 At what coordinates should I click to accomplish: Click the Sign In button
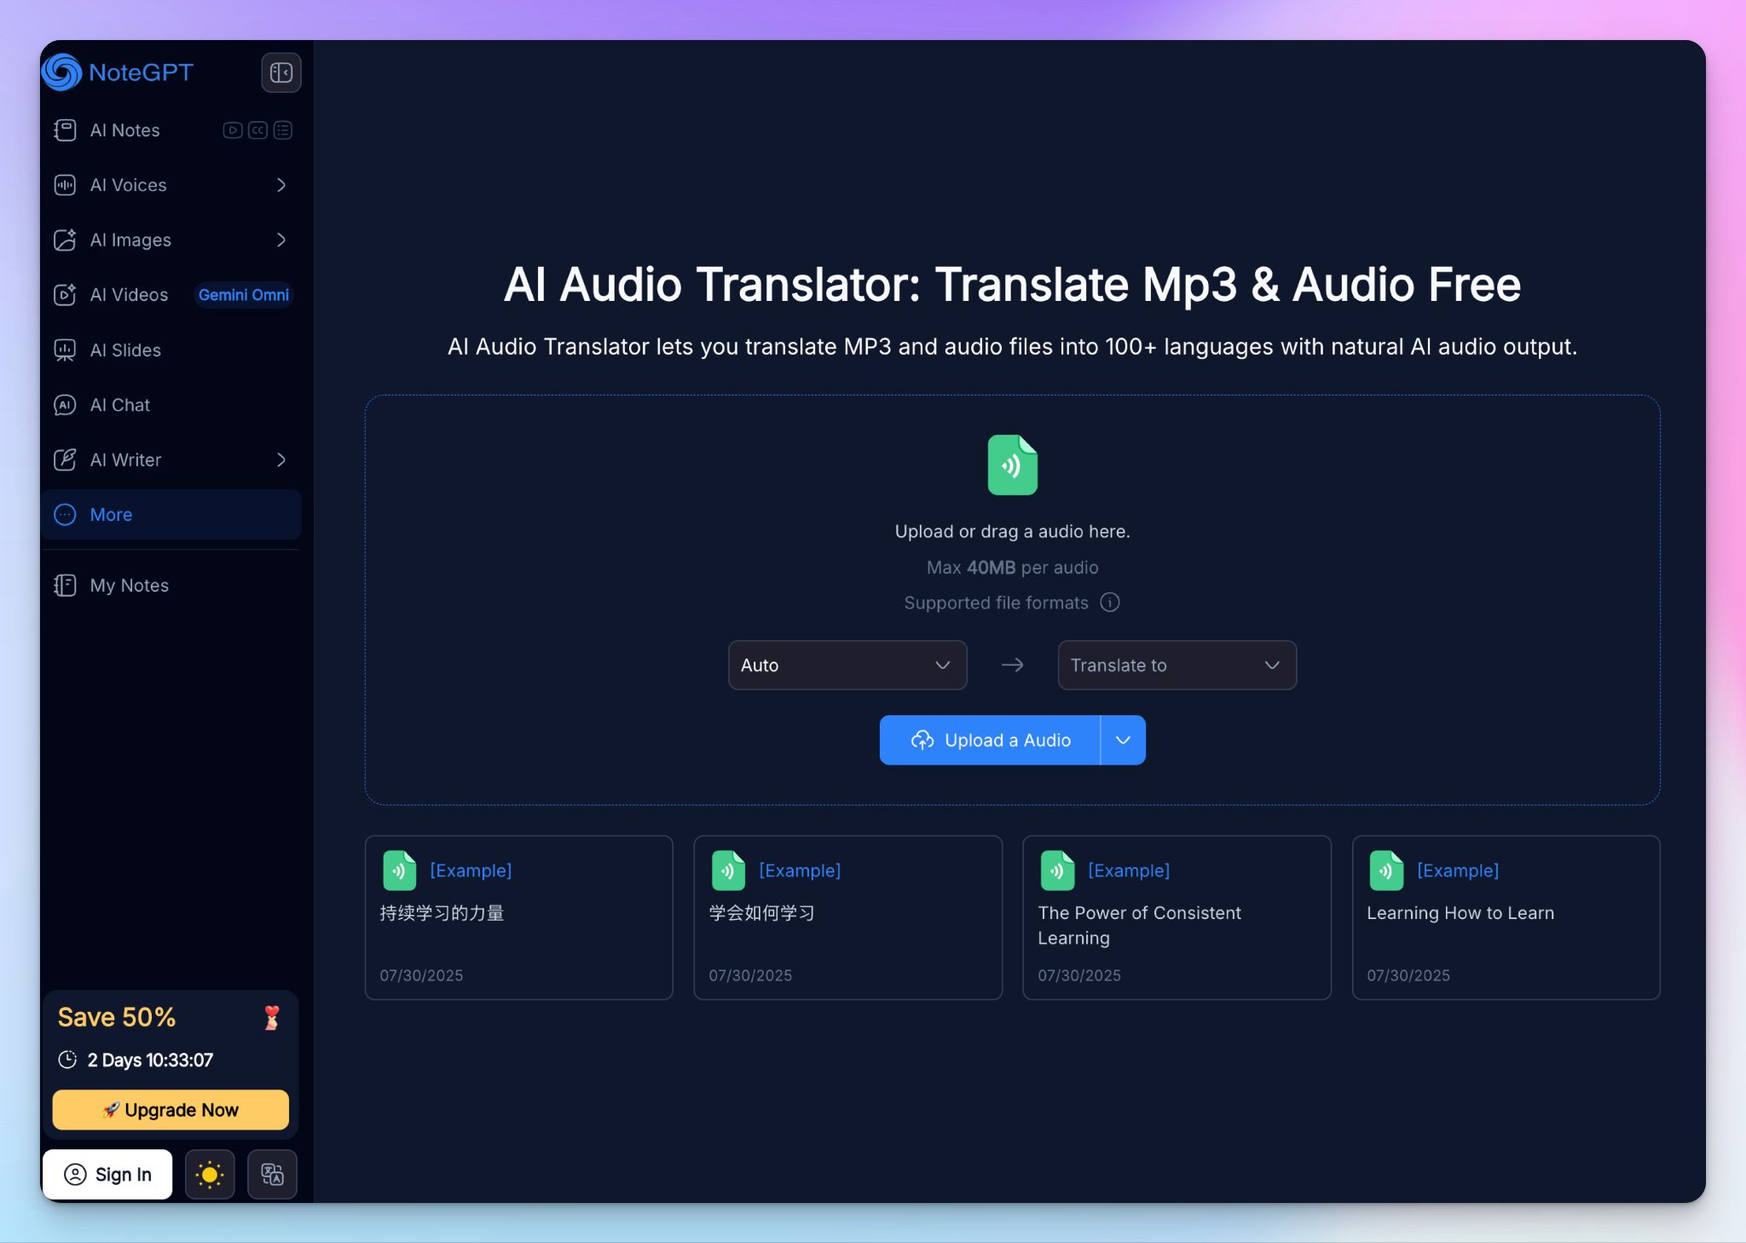(108, 1175)
